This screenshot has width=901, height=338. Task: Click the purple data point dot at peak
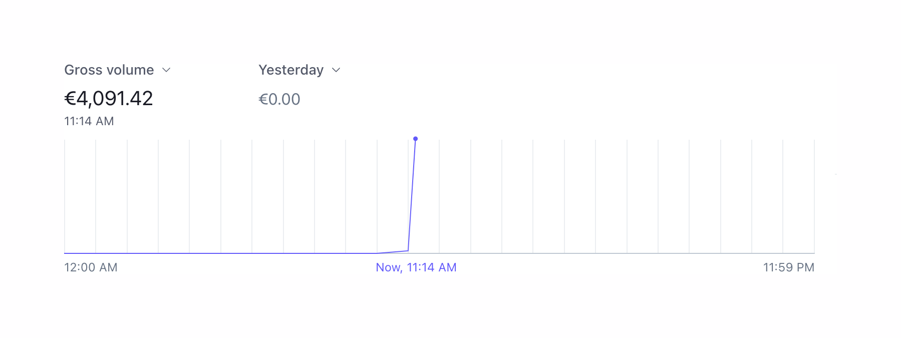[415, 139]
